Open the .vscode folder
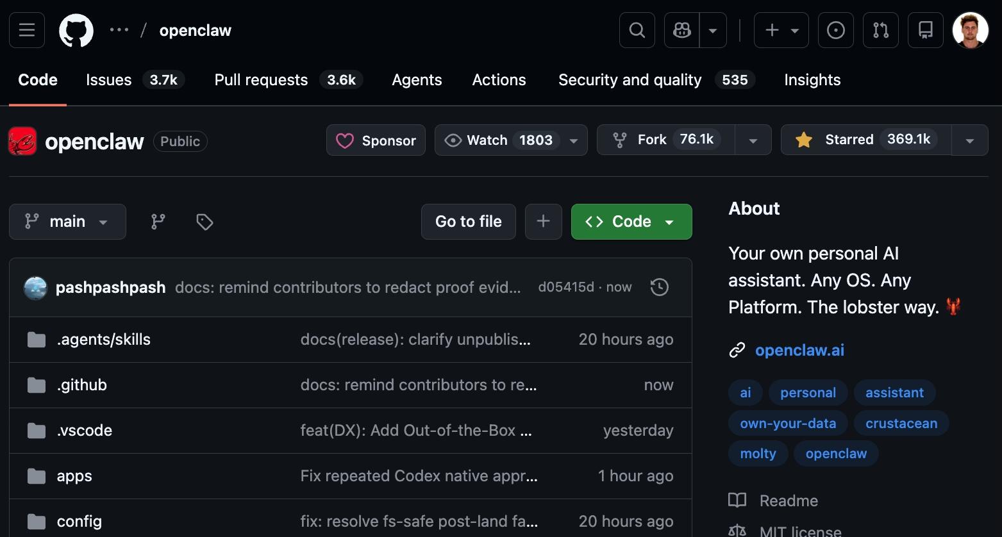 coord(85,431)
